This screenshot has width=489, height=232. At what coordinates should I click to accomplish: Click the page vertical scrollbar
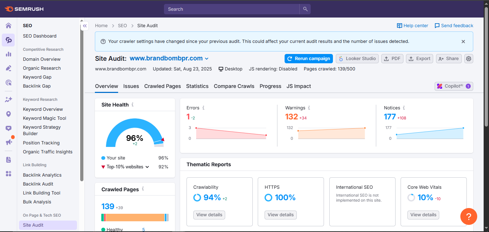pyautogui.click(x=486, y=66)
